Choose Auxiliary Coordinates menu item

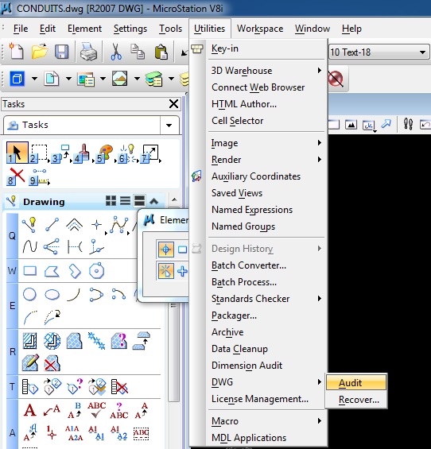(266, 176)
